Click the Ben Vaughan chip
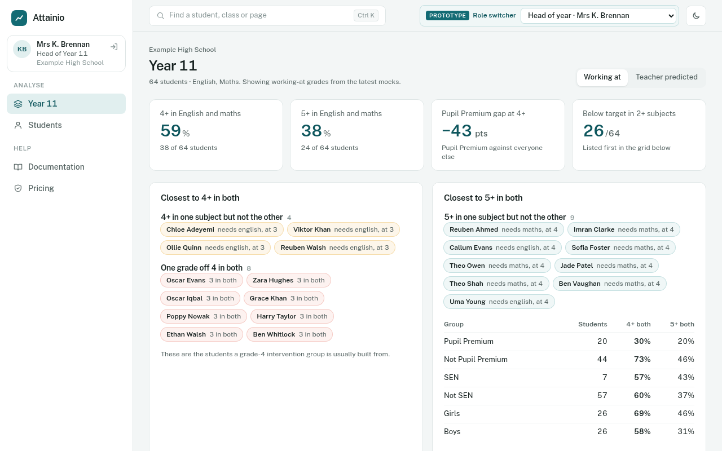722x451 pixels. coord(610,284)
